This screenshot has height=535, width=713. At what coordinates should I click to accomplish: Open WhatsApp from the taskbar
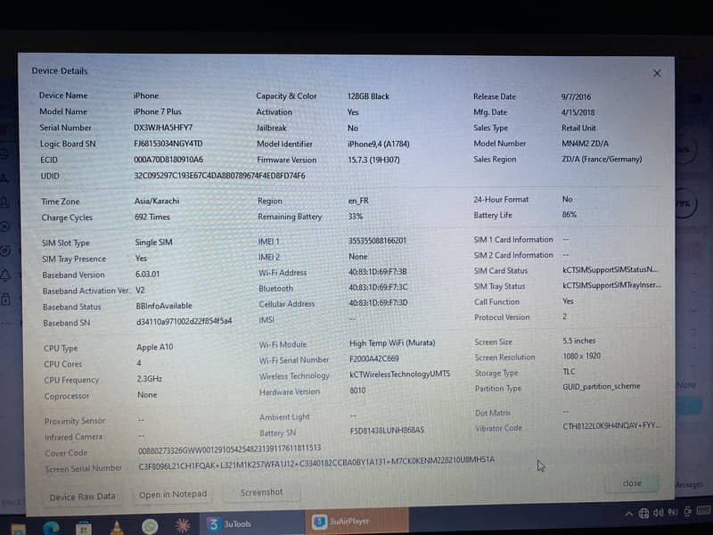pyautogui.click(x=150, y=526)
